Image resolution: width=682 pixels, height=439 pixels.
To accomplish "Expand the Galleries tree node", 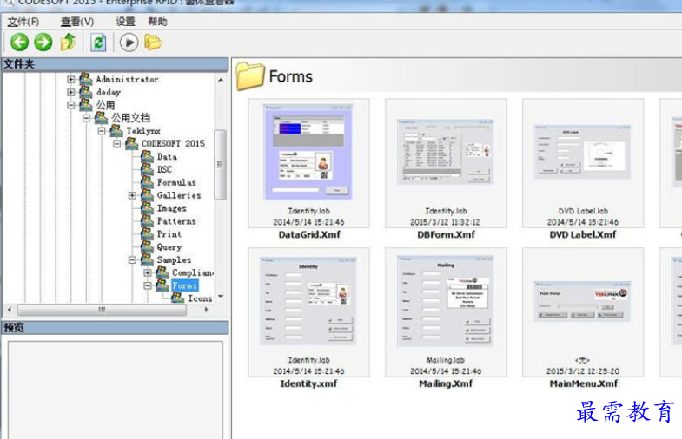I will [132, 195].
